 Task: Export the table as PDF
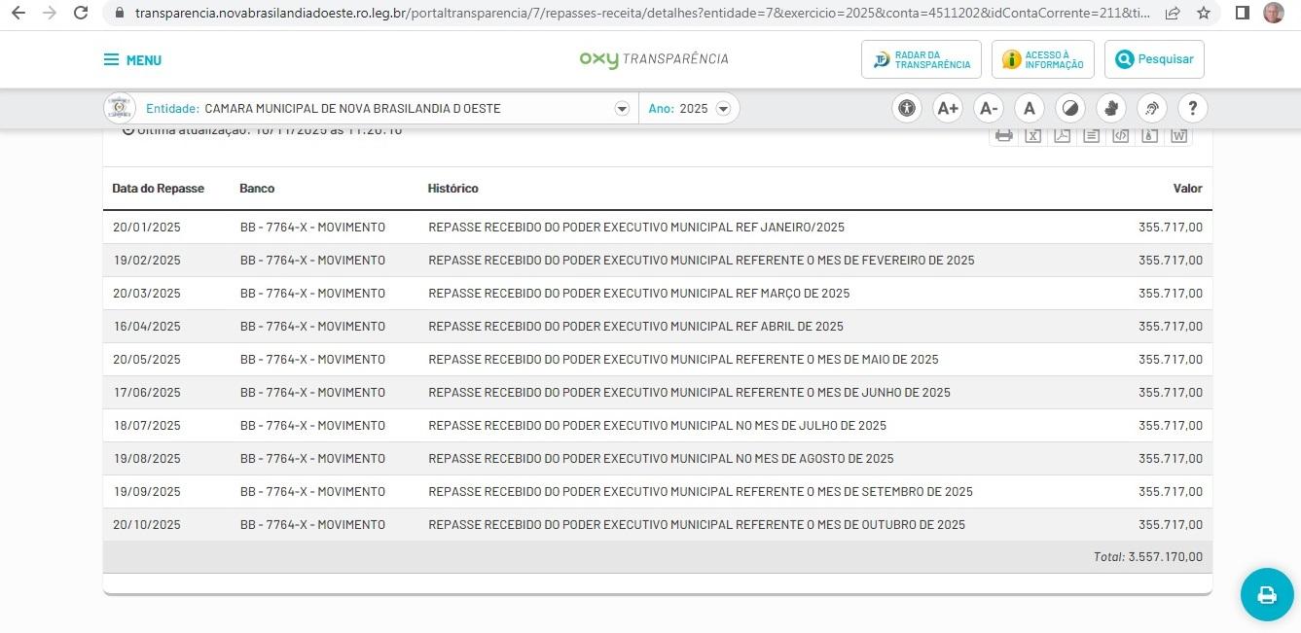coord(1062,136)
